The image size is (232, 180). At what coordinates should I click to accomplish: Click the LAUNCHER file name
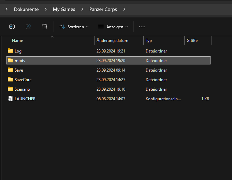pyautogui.click(x=25, y=99)
